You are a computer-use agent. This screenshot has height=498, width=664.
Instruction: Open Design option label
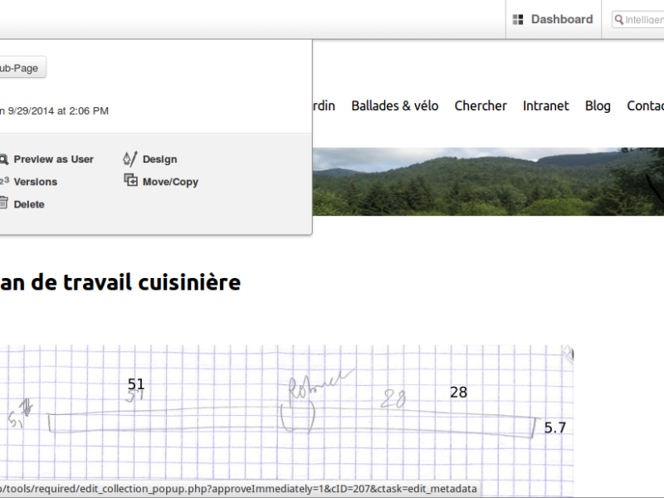(x=159, y=159)
